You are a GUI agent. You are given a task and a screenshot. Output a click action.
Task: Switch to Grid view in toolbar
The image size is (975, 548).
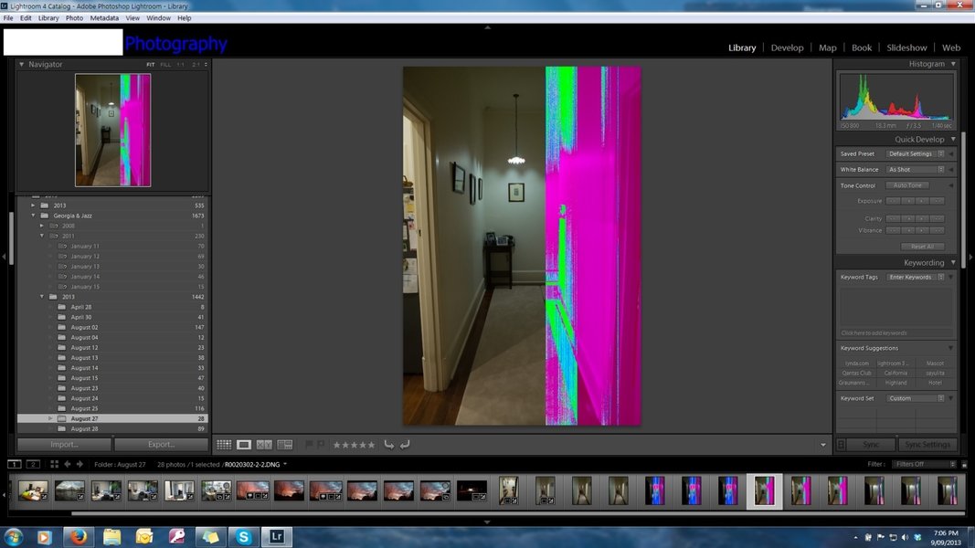[x=224, y=445]
